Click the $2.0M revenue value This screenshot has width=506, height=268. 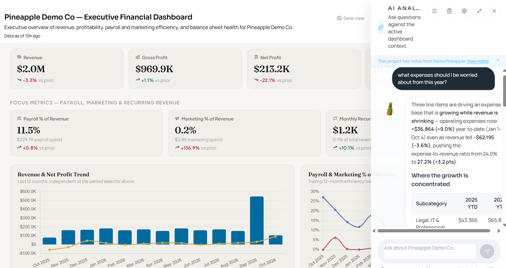coord(31,69)
